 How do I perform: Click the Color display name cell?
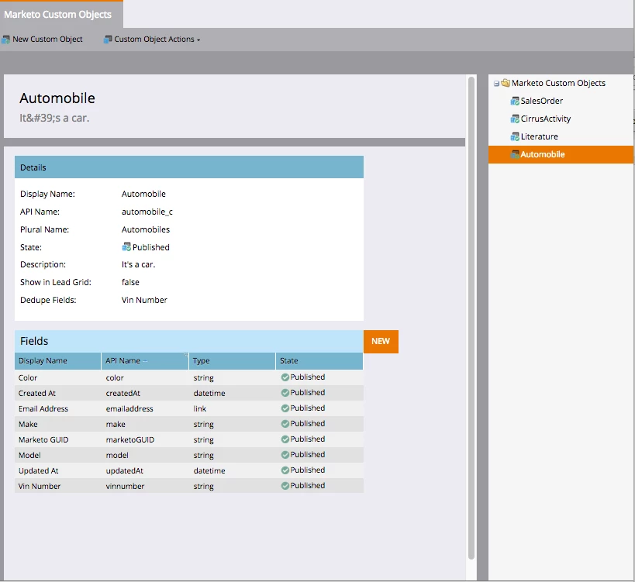tap(28, 377)
